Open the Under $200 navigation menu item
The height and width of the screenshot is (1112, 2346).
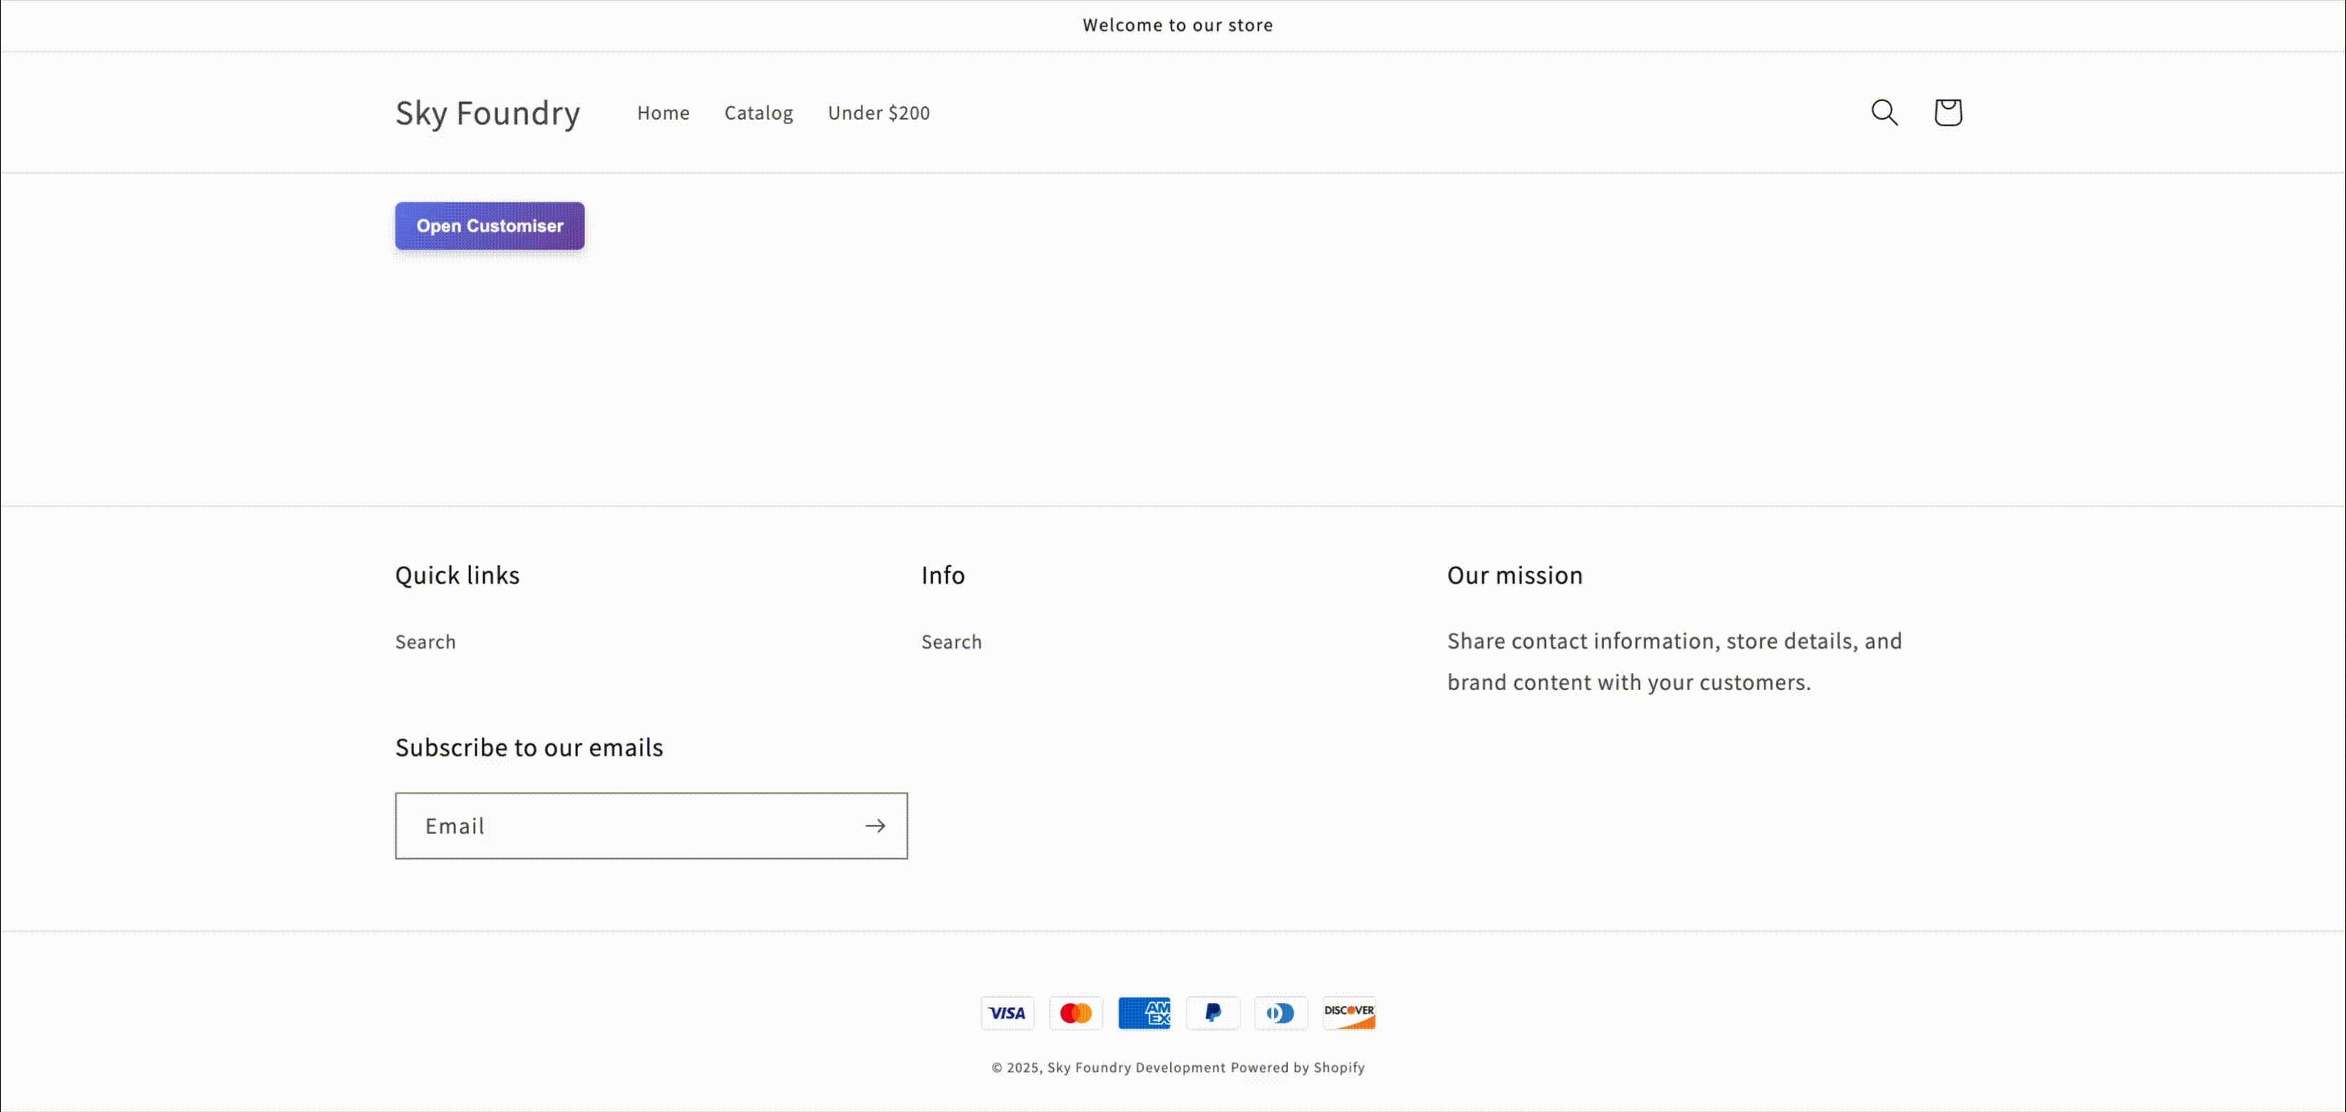pos(878,112)
